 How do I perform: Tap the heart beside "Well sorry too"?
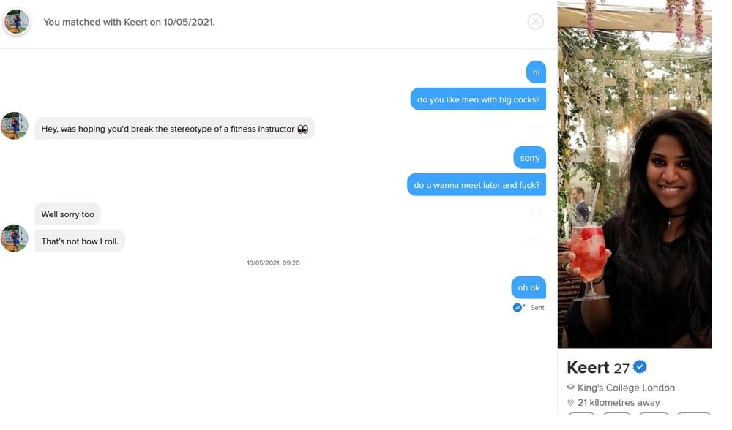point(536,214)
